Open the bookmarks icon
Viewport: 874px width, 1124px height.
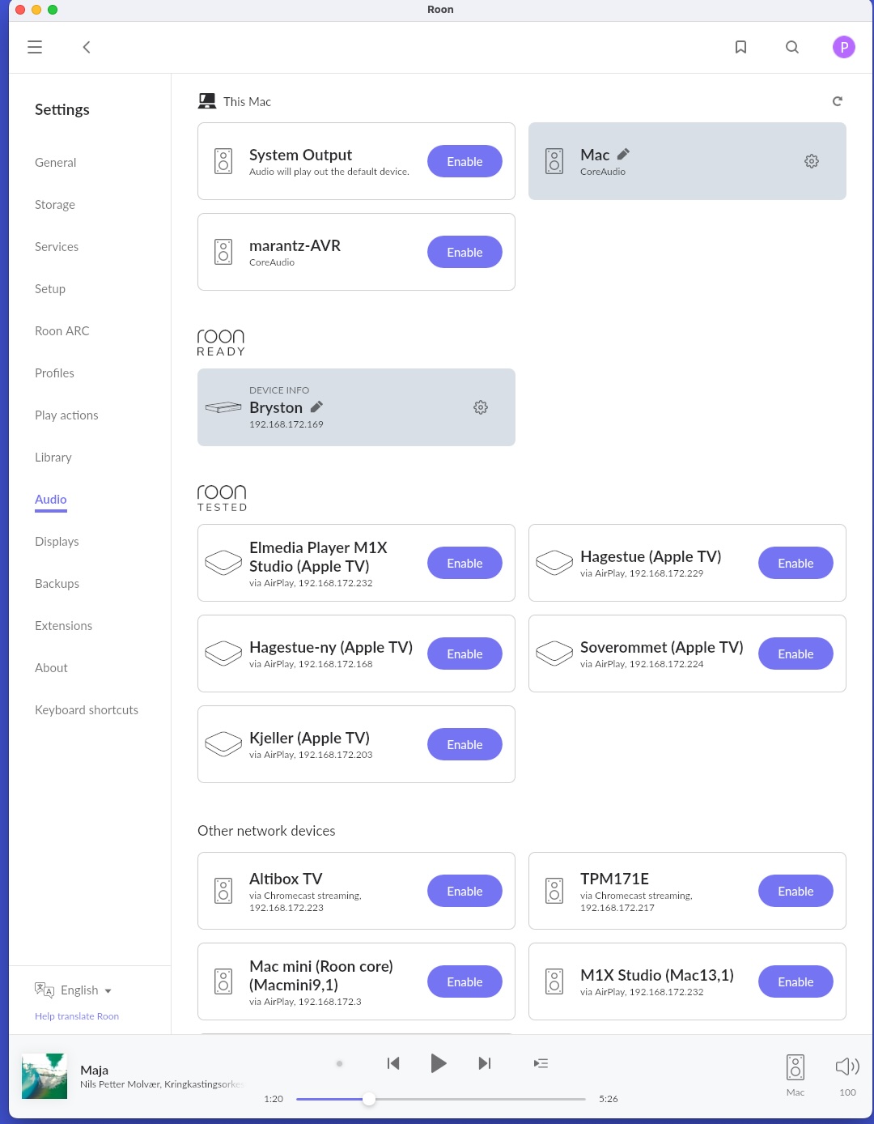740,47
